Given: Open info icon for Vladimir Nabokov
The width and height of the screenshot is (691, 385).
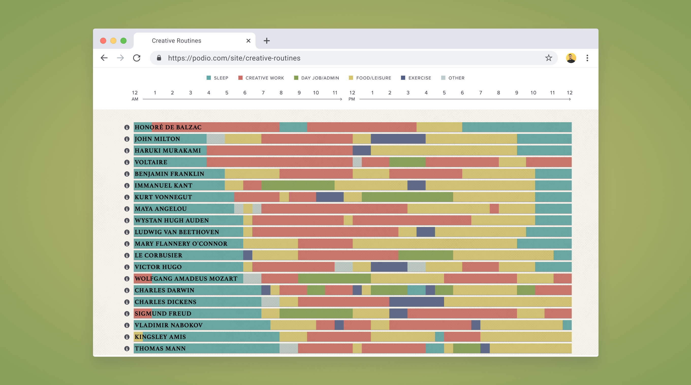Looking at the screenshot, I should 127,325.
